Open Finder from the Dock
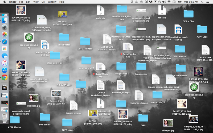Image resolution: width=213 pixels, height=133 pixels. (5, 20)
